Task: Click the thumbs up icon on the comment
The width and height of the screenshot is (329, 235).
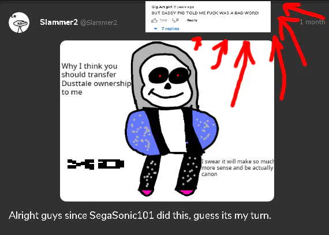Action: [x=154, y=20]
